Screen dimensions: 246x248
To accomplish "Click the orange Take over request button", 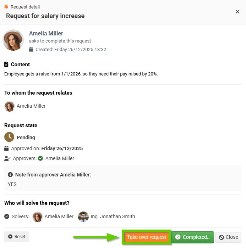I will (x=147, y=237).
